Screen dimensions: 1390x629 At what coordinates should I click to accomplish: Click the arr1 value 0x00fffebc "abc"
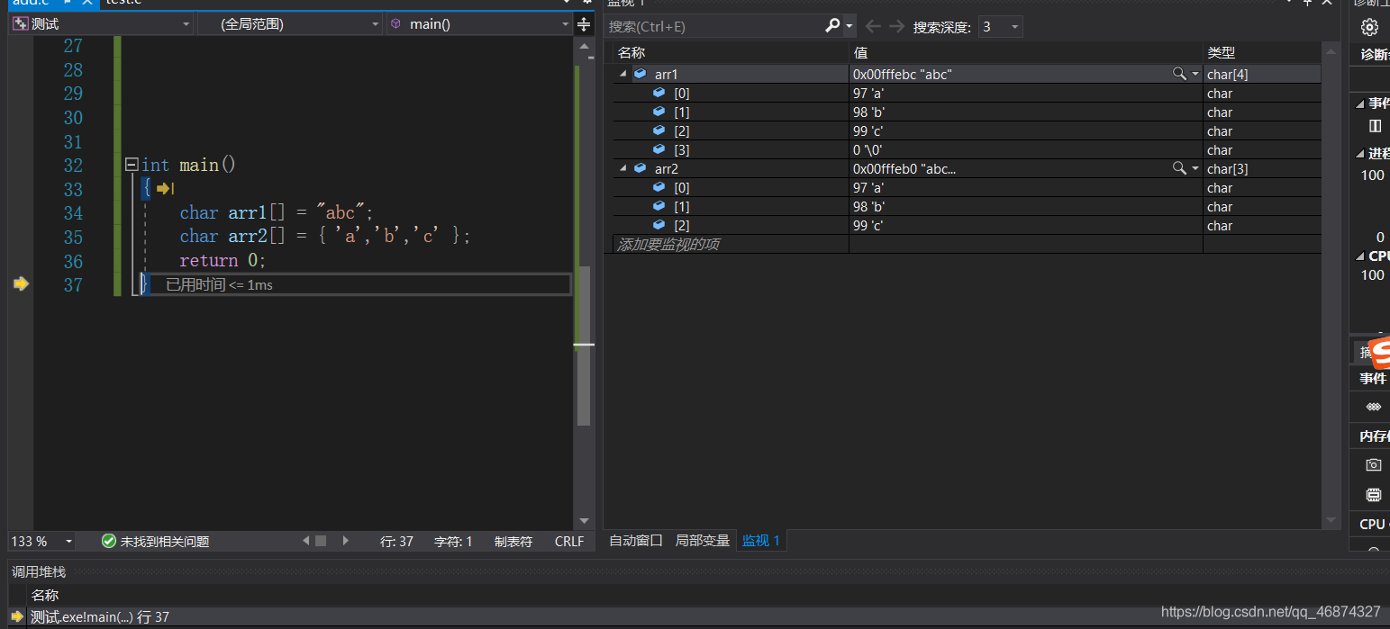(902, 75)
